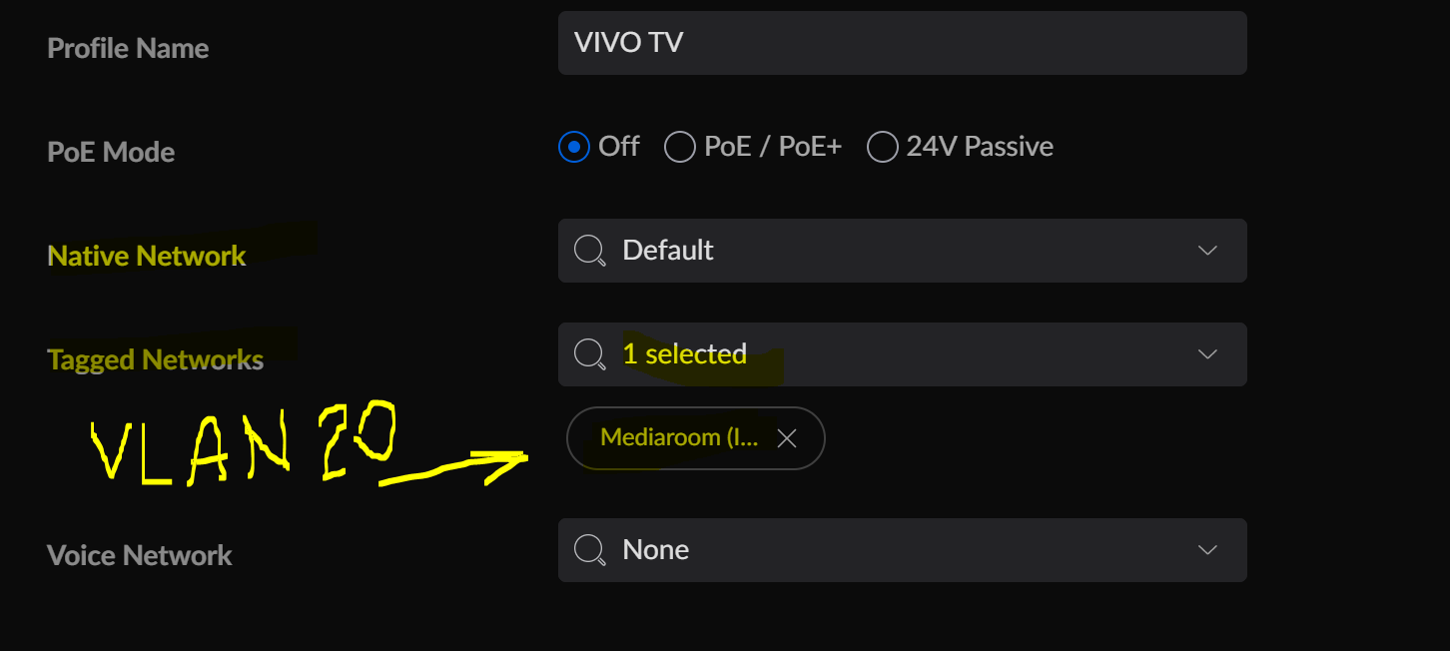Select the PoE / PoE+ radio option
Screen dimensions: 1450x651
tap(679, 147)
